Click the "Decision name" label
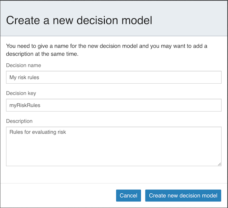The image size is (228, 208). pyautogui.click(x=23, y=66)
